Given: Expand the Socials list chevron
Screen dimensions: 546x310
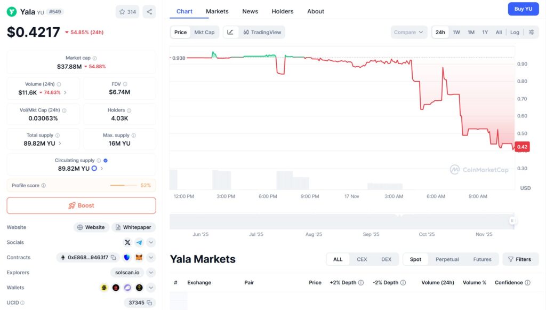Looking at the screenshot, I should tap(151, 242).
